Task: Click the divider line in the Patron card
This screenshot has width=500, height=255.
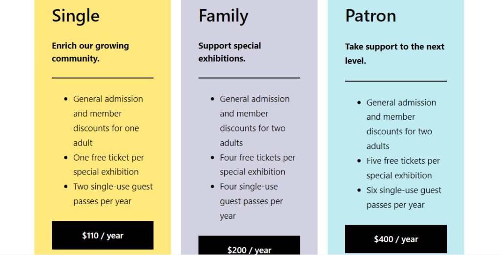Action: click(396, 81)
